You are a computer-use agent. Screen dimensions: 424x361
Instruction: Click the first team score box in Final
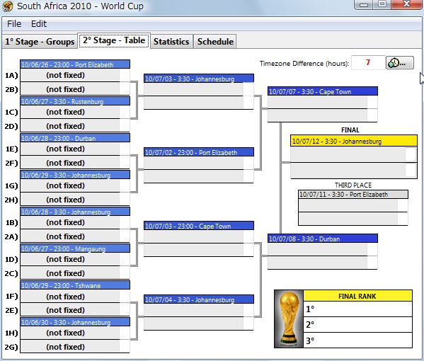(411, 154)
